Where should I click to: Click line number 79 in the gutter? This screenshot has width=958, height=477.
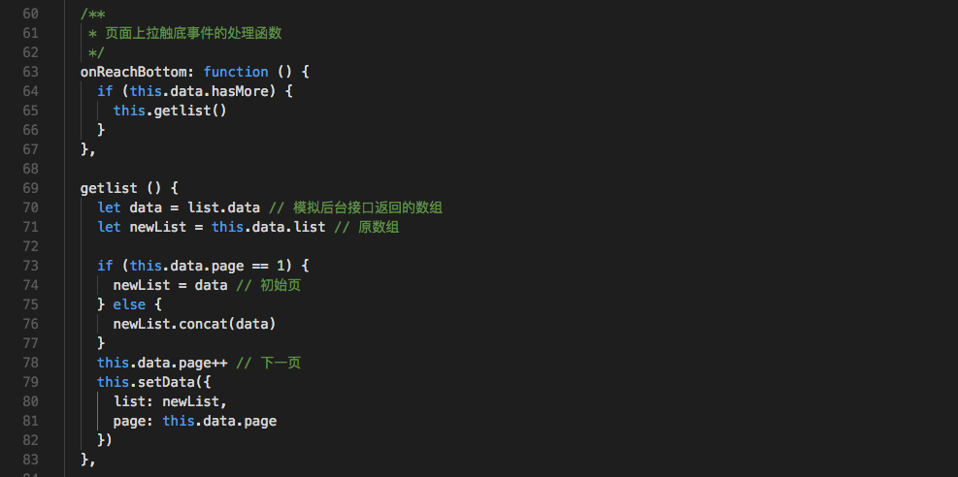pyautogui.click(x=30, y=382)
